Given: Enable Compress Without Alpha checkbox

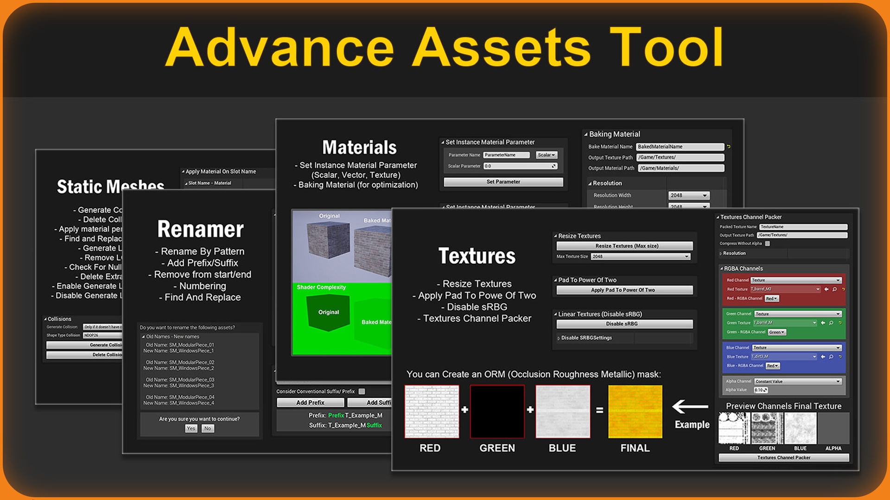Looking at the screenshot, I should point(767,244).
